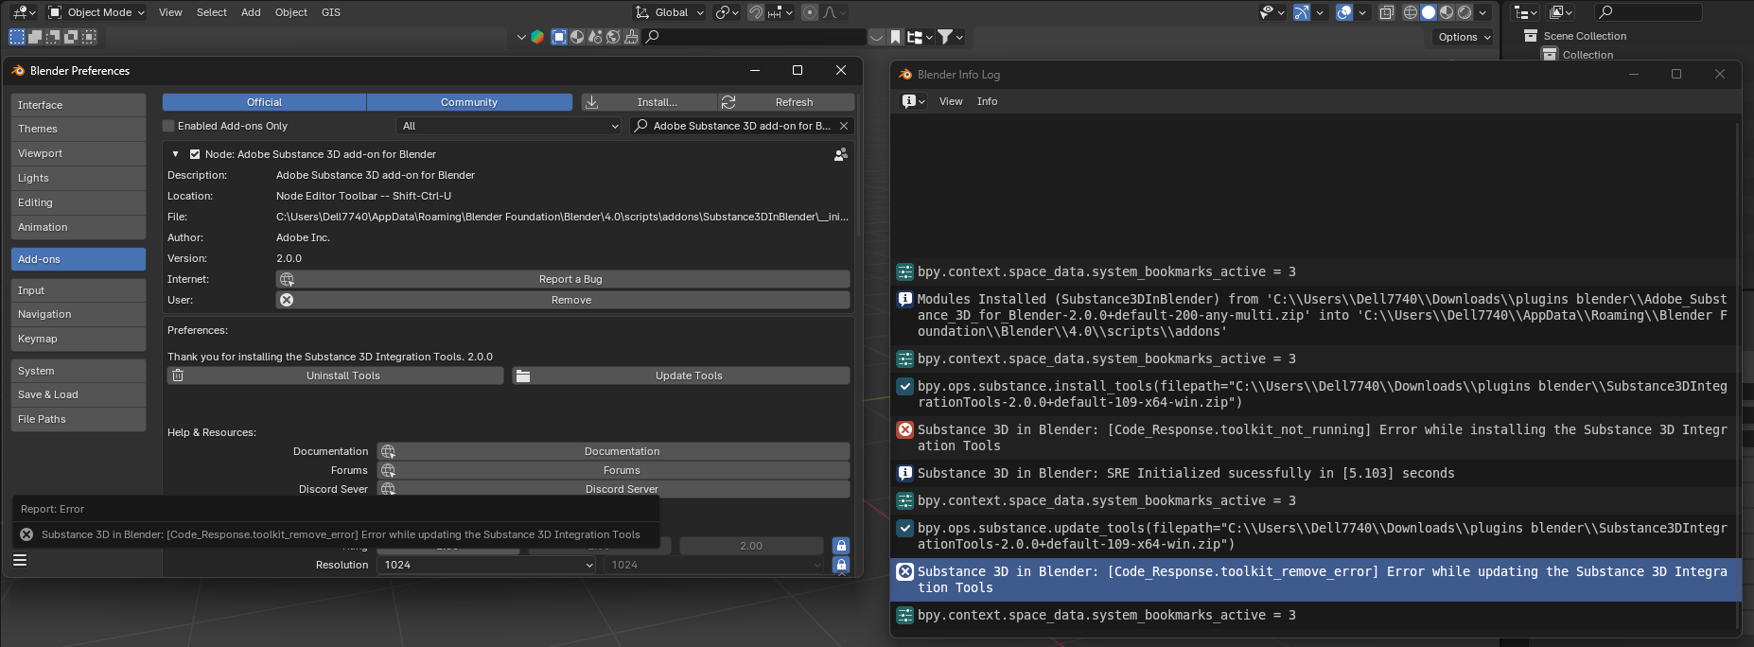Open the add-on category 'All' dropdown
The width and height of the screenshot is (1754, 647).
[x=509, y=126]
